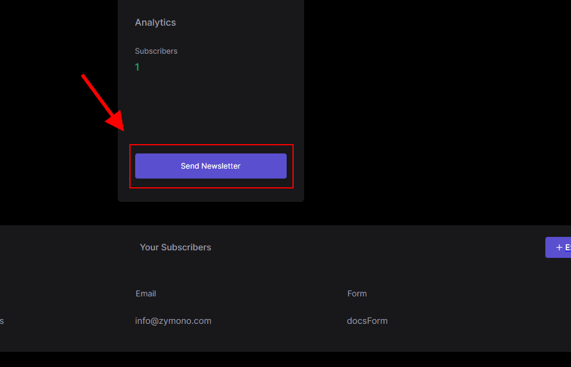Click the Subscribers label in Analytics card
The width and height of the screenshot is (571, 367).
[x=156, y=51]
